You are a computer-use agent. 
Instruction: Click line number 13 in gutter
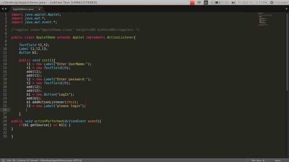pos(5,60)
